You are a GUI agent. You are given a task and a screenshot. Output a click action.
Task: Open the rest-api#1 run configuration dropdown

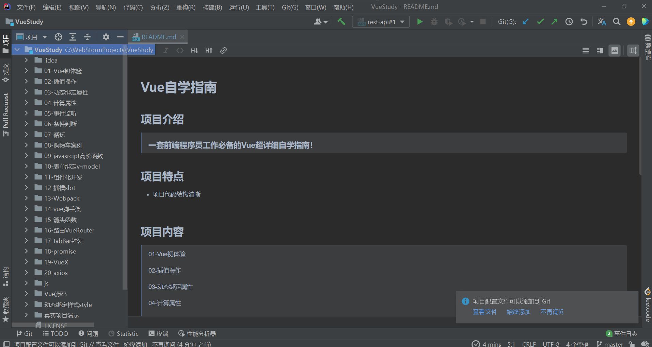point(381,22)
